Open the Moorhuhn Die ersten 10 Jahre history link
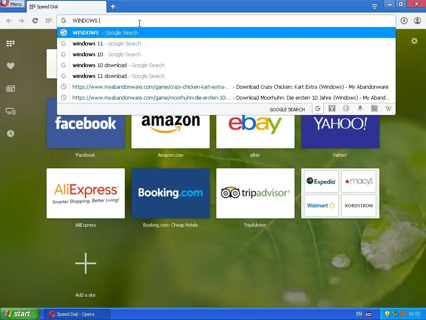426x320 pixels. coord(226,97)
